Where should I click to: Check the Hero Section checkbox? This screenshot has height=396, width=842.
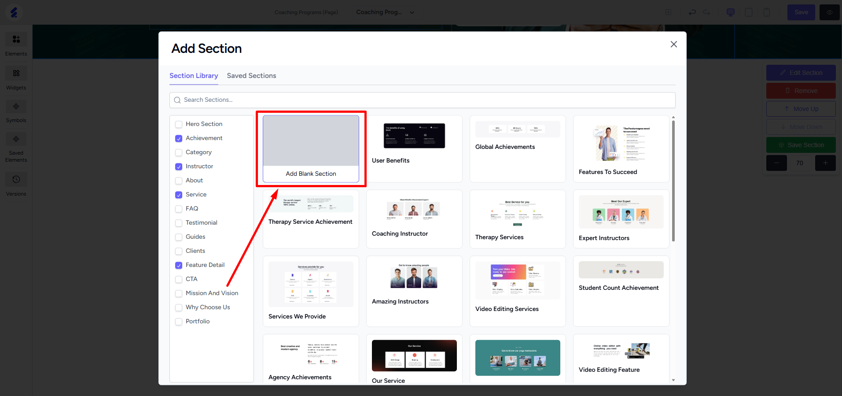point(179,124)
